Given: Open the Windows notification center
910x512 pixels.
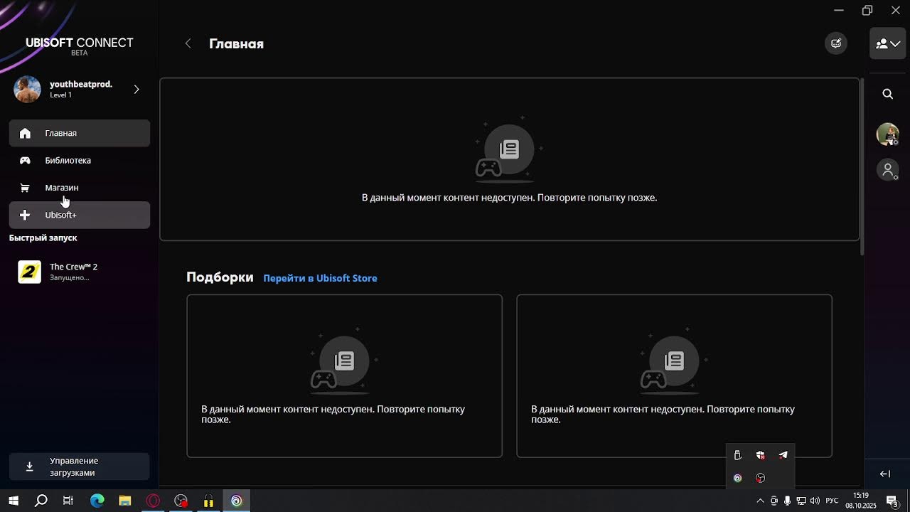Looking at the screenshot, I should coord(892,501).
